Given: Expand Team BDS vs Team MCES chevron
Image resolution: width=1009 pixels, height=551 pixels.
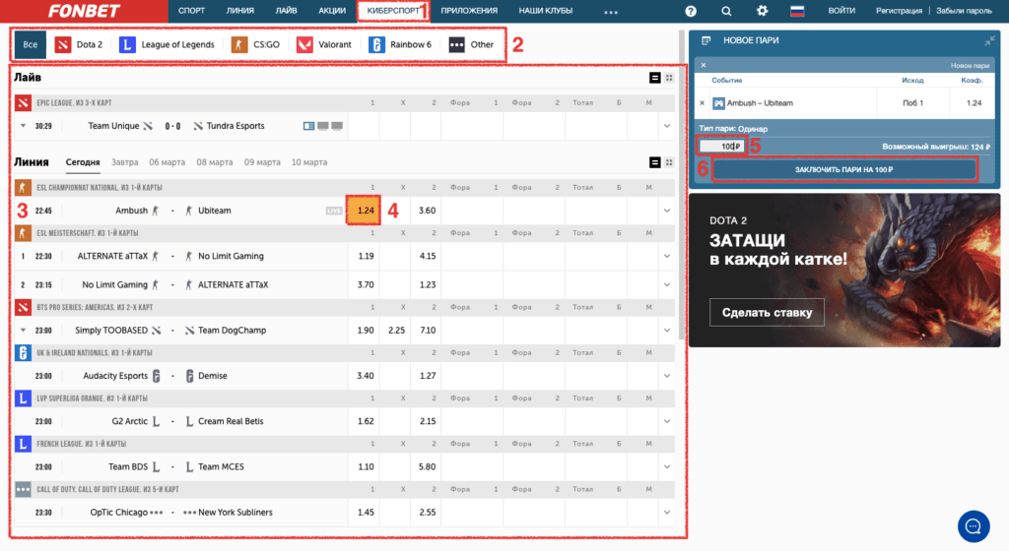Looking at the screenshot, I should [x=667, y=467].
